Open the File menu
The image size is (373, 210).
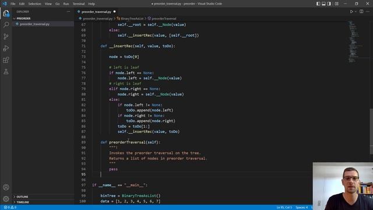(x=13, y=4)
